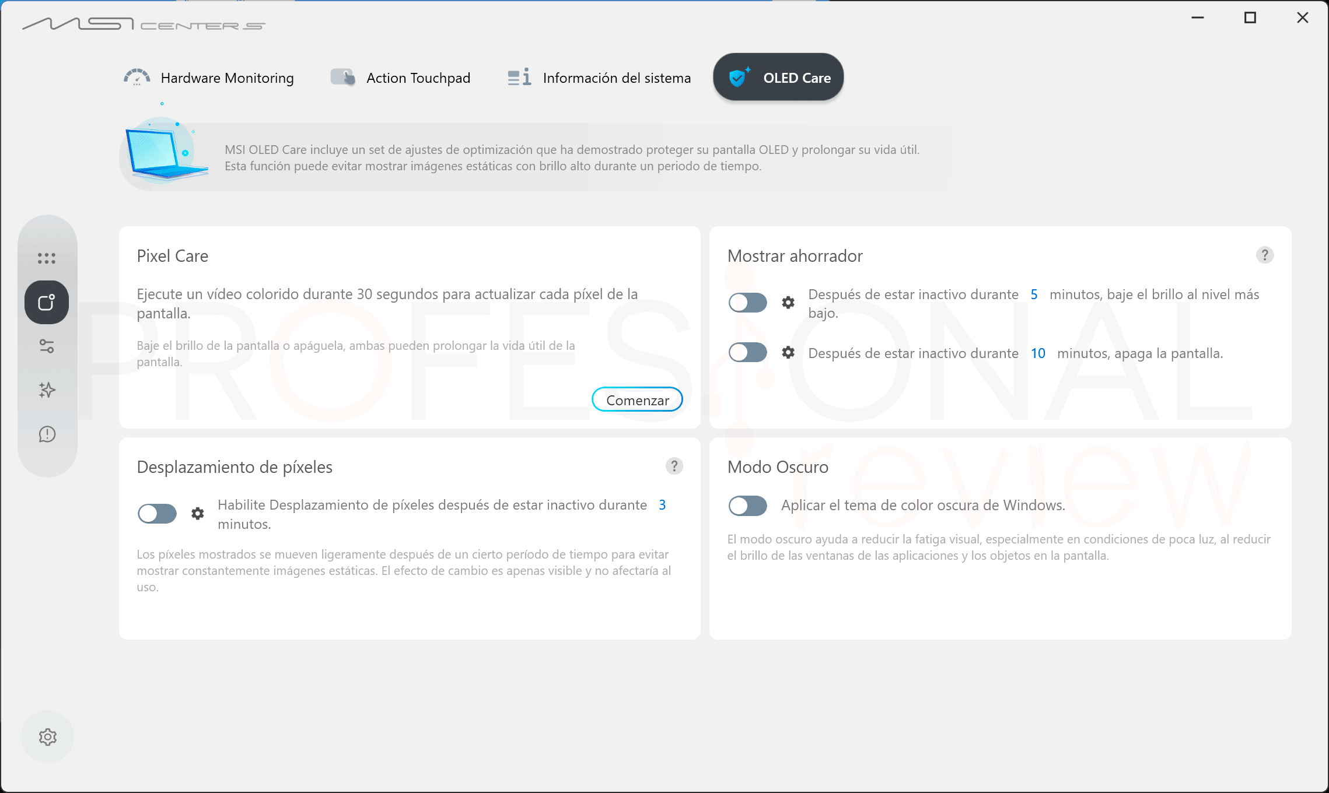The height and width of the screenshot is (793, 1329).
Task: Click the Modo Oscuro heading
Action: (778, 467)
